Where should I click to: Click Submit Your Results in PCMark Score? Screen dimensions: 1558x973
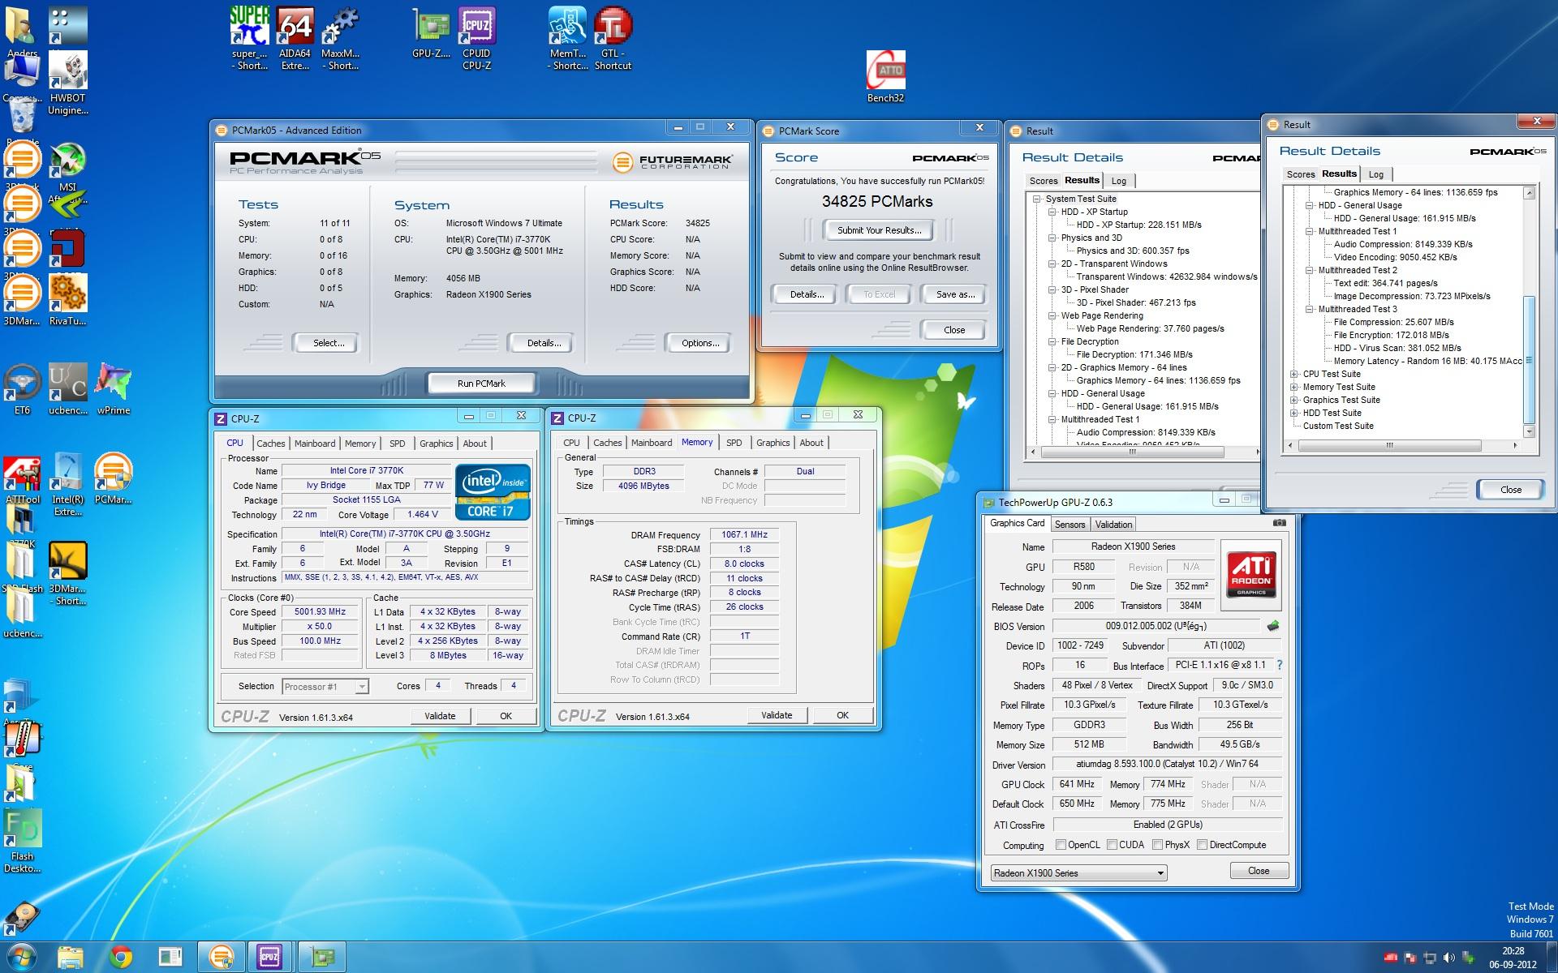(x=880, y=230)
